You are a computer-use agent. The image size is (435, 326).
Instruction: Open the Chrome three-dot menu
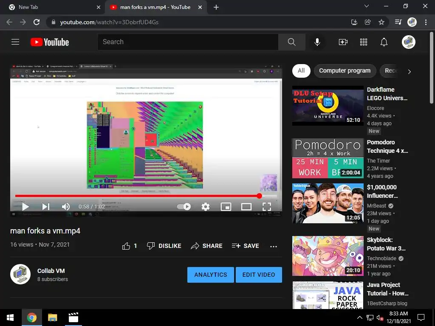coord(426,22)
